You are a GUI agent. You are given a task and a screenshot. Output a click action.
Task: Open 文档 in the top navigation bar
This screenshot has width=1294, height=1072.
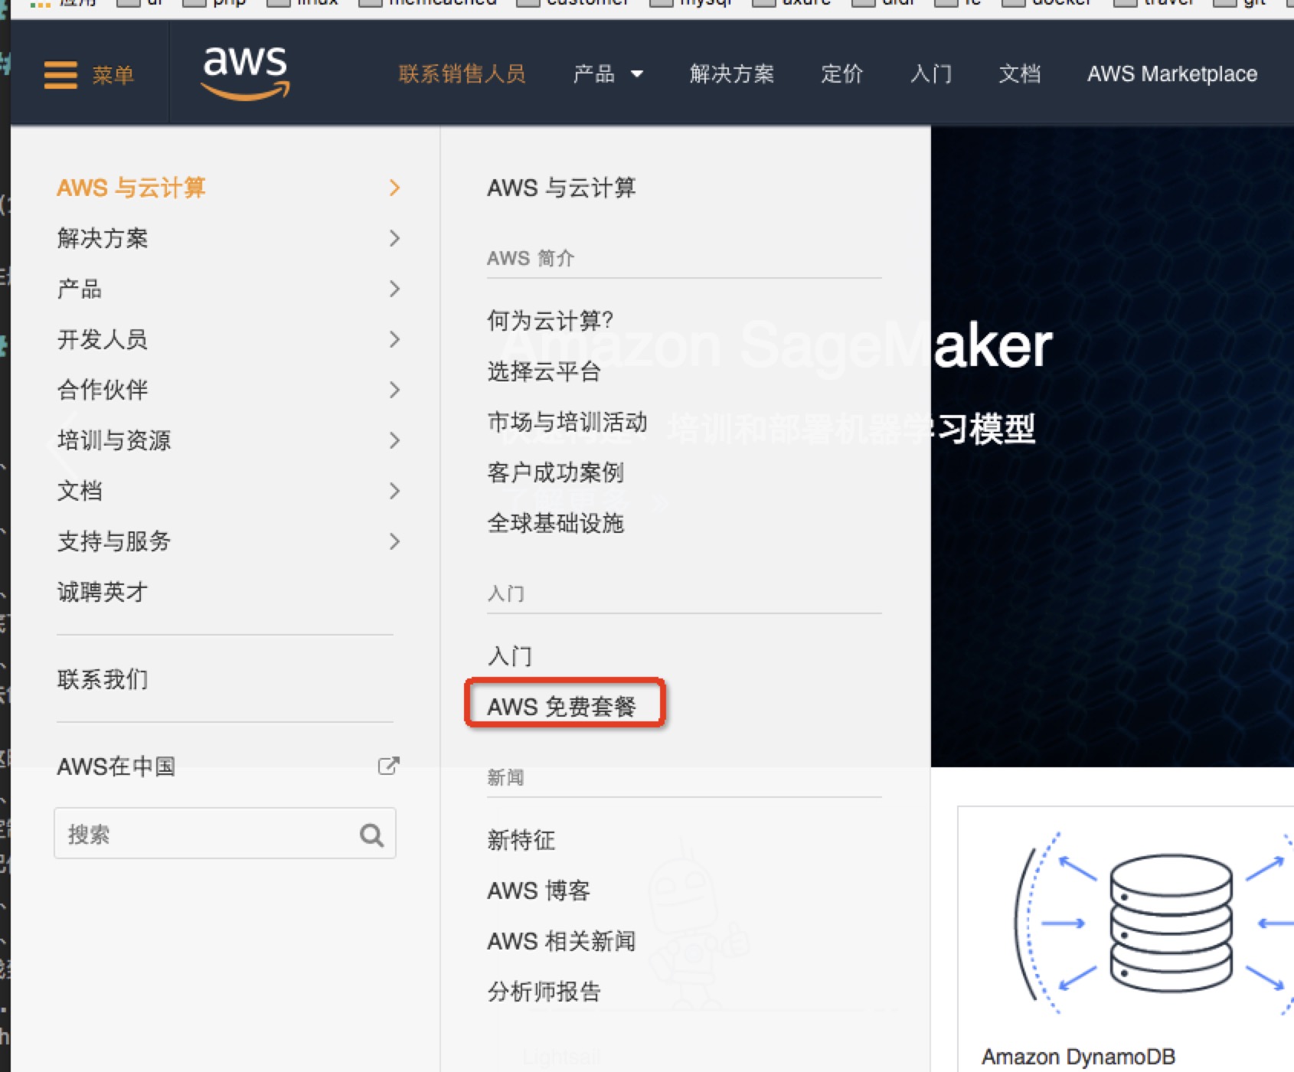1019,74
